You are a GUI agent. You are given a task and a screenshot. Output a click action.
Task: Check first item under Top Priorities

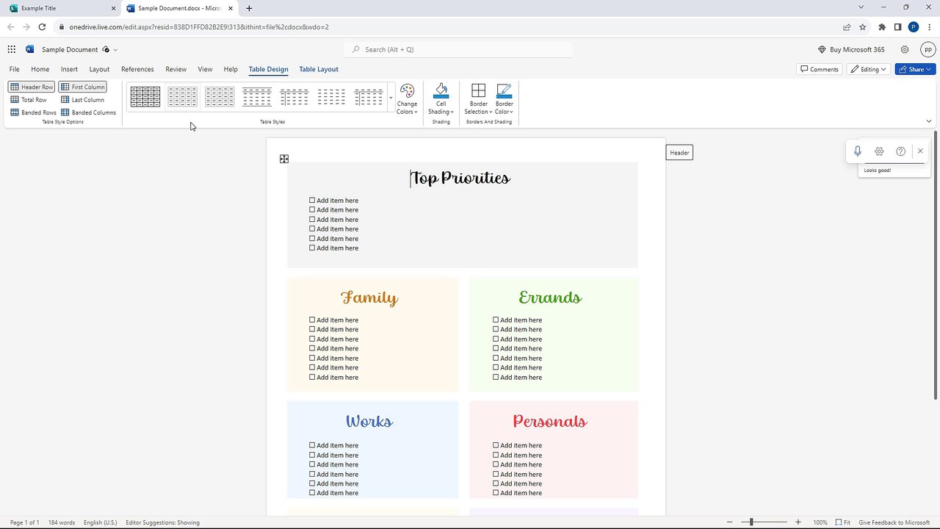[x=312, y=200]
